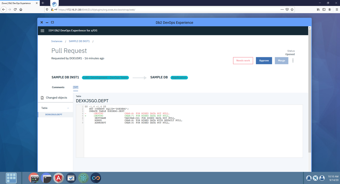Collapse the Table section chevron
This screenshot has height=184, width=340.
(x=68, y=108)
